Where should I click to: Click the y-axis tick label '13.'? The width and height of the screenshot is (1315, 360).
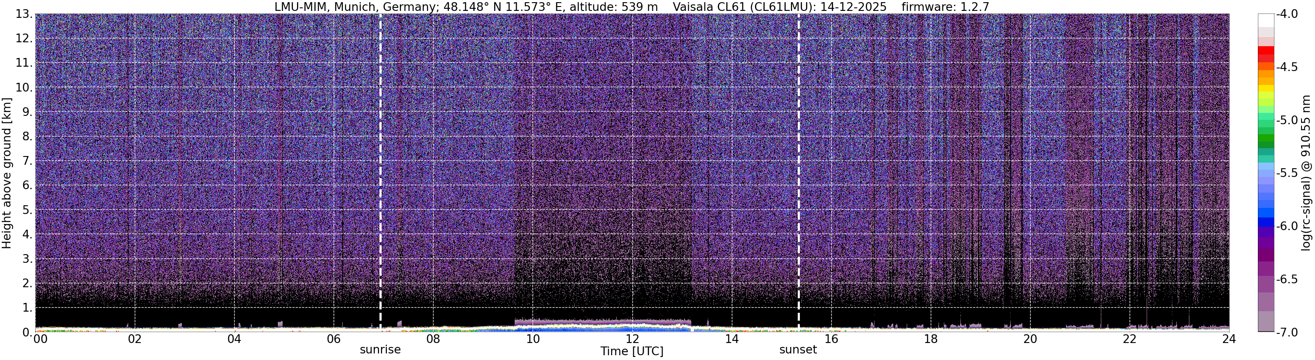(x=24, y=14)
